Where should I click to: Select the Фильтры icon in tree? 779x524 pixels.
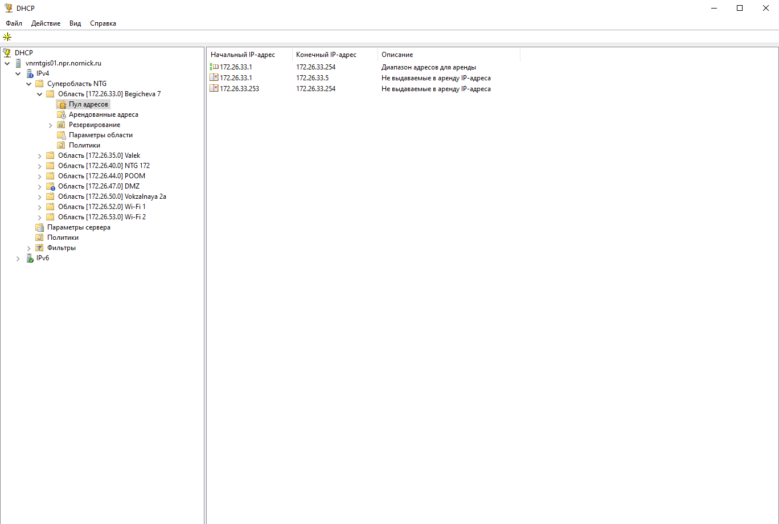click(39, 248)
